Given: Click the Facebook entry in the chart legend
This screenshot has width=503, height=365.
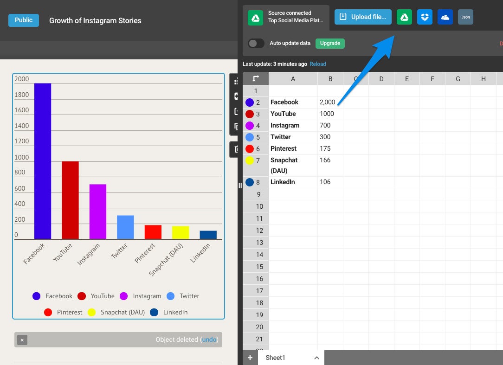Looking at the screenshot, I should (x=52, y=296).
